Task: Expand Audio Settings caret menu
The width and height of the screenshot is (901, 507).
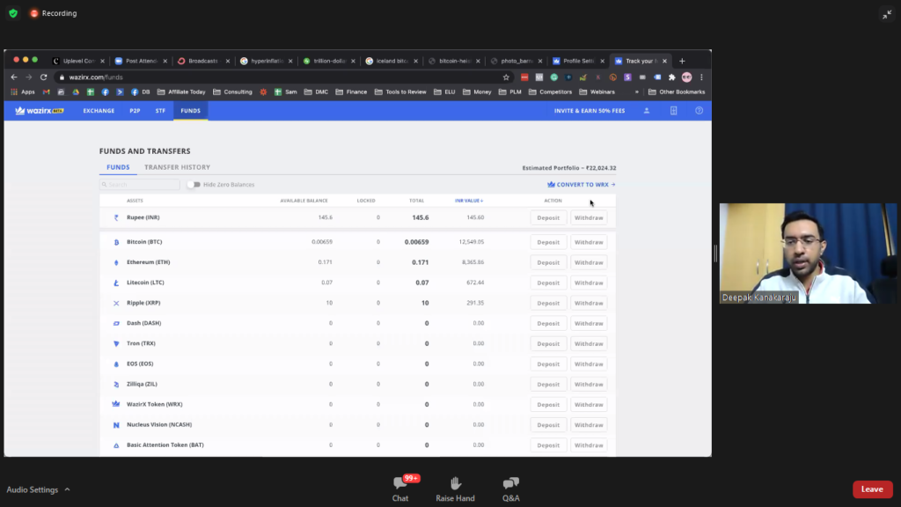Action: tap(68, 489)
